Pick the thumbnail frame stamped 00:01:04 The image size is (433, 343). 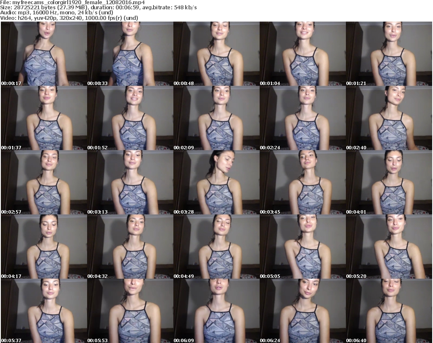tap(303, 54)
